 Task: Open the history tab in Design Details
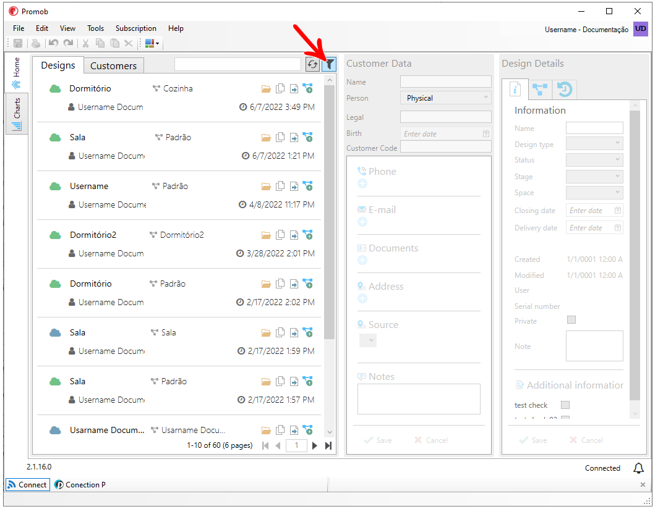[565, 89]
